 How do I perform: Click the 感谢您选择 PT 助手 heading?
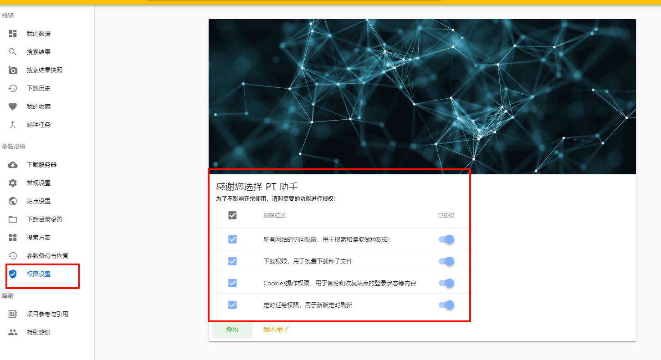(257, 187)
